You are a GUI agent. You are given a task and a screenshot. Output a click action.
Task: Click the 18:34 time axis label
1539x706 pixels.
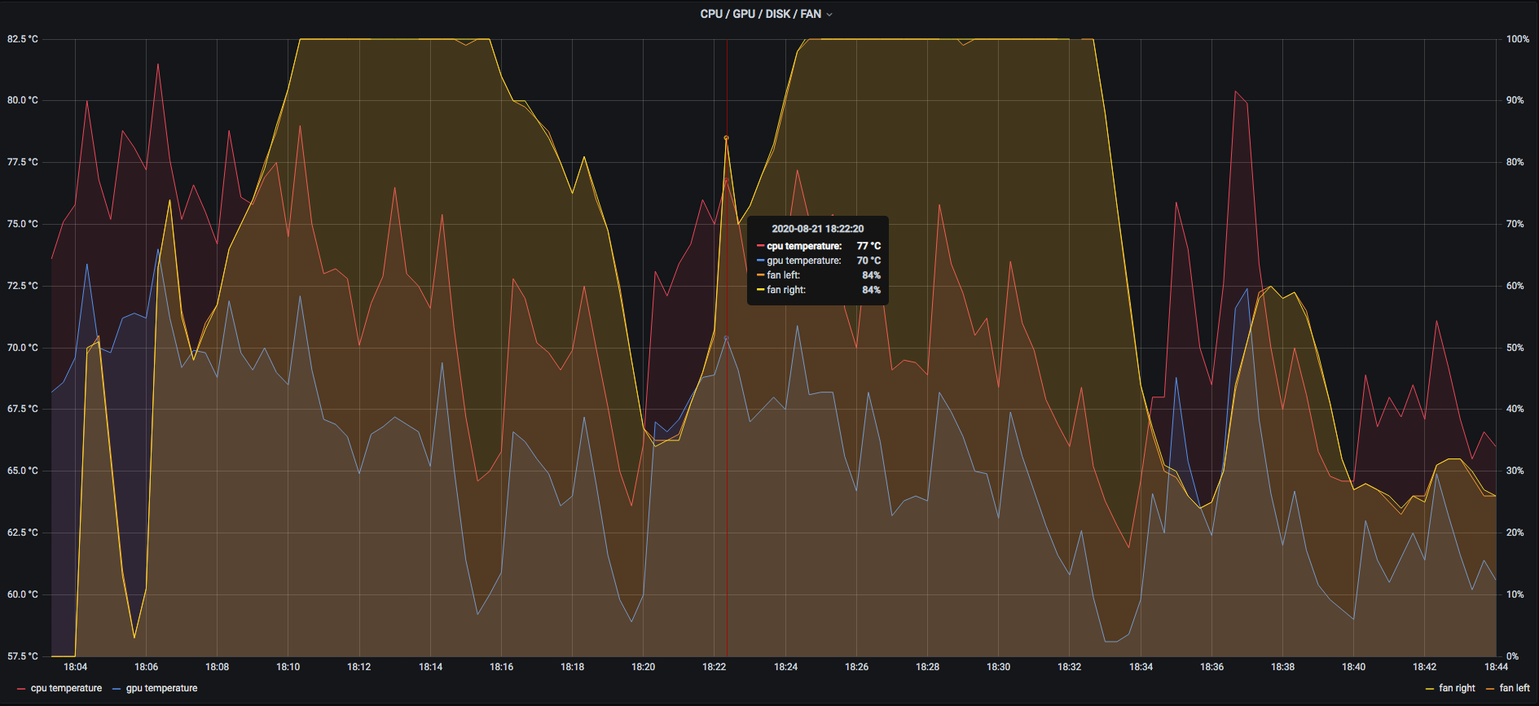point(1141,667)
